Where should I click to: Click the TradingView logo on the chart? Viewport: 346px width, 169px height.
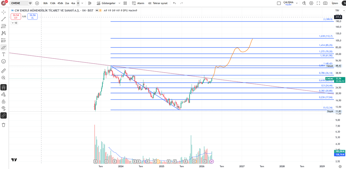pos(14,160)
